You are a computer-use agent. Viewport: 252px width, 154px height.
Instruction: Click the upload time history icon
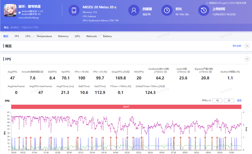204,10
